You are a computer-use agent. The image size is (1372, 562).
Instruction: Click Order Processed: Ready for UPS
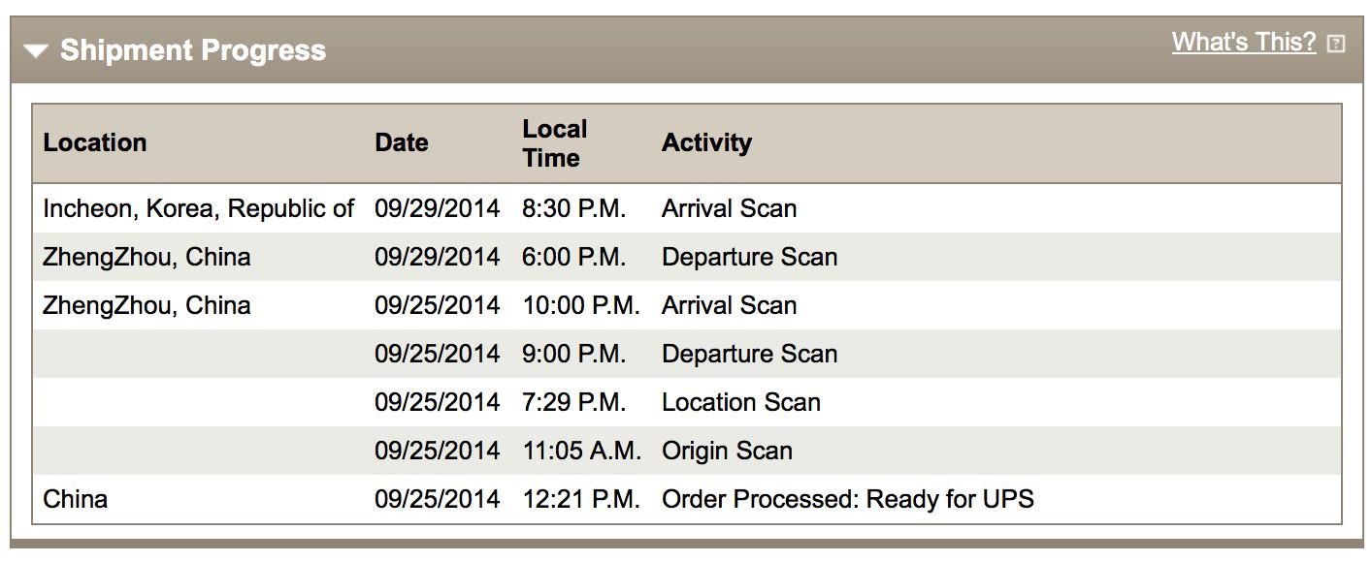point(847,499)
